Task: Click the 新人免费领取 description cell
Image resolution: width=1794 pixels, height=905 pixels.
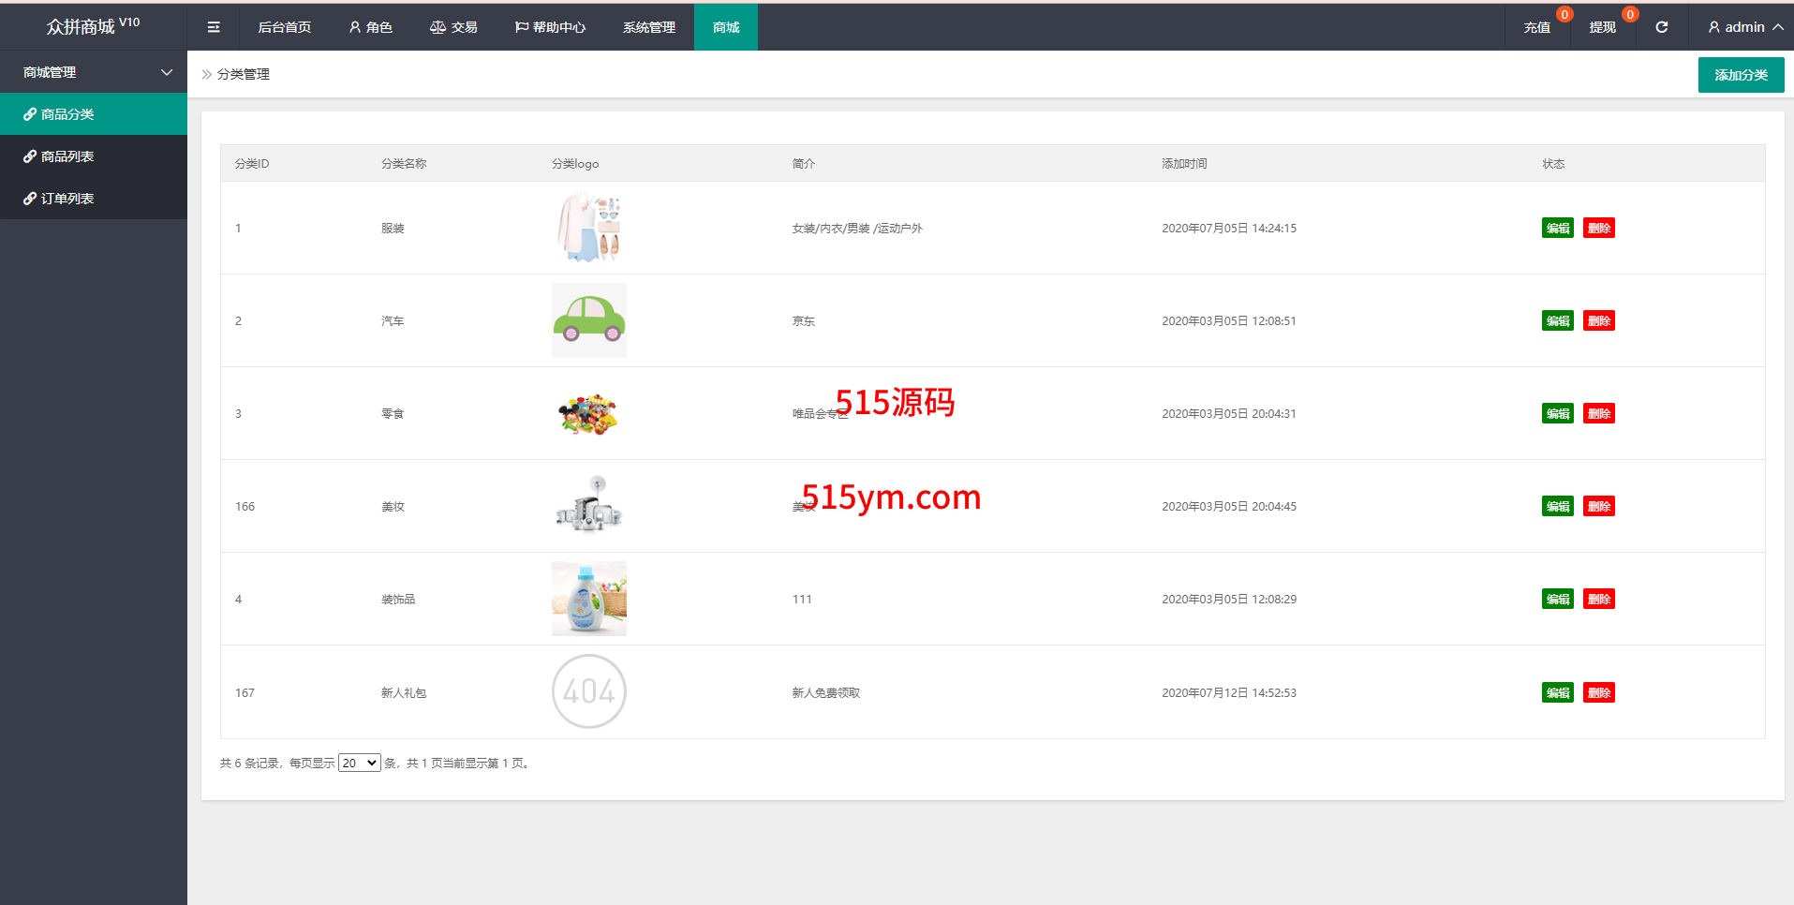Action: (826, 692)
